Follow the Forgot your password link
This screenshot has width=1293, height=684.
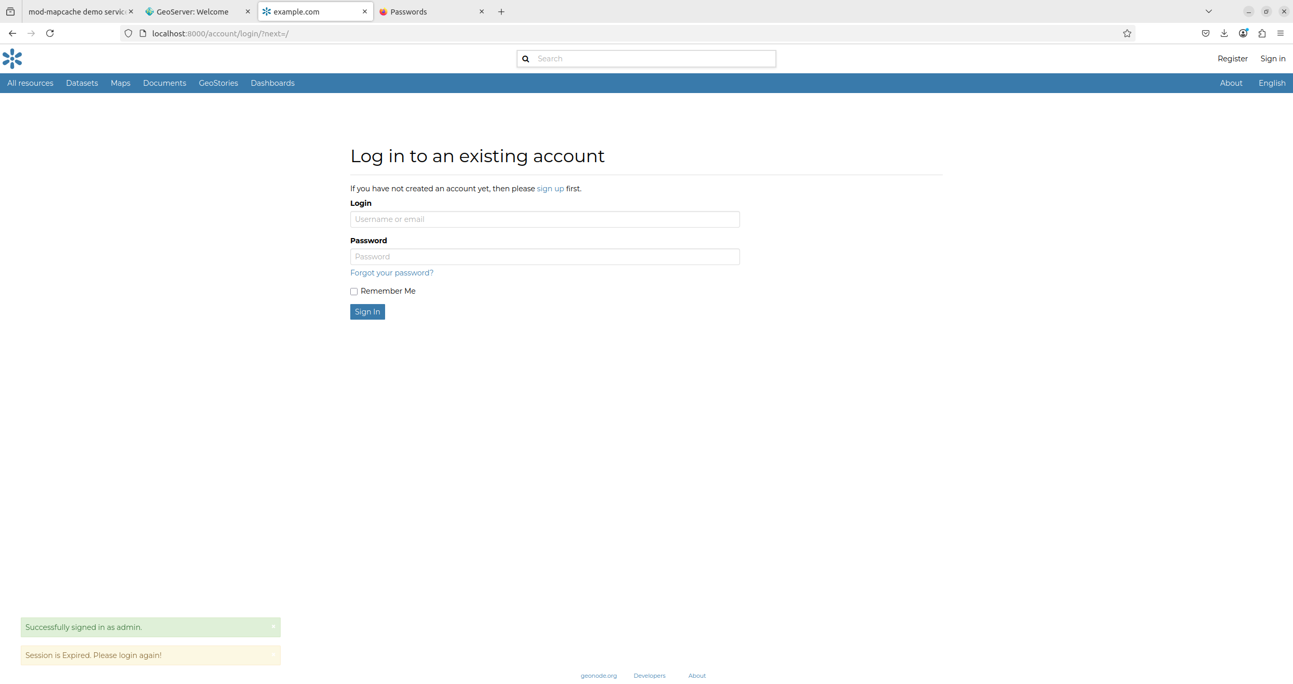[391, 273]
